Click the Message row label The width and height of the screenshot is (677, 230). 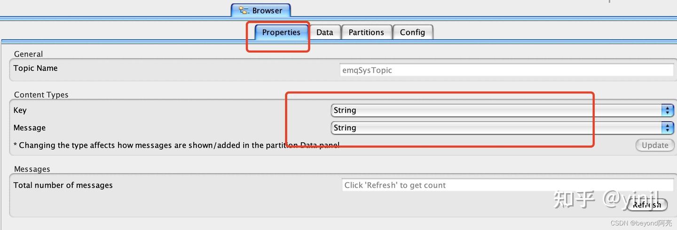pyautogui.click(x=29, y=128)
